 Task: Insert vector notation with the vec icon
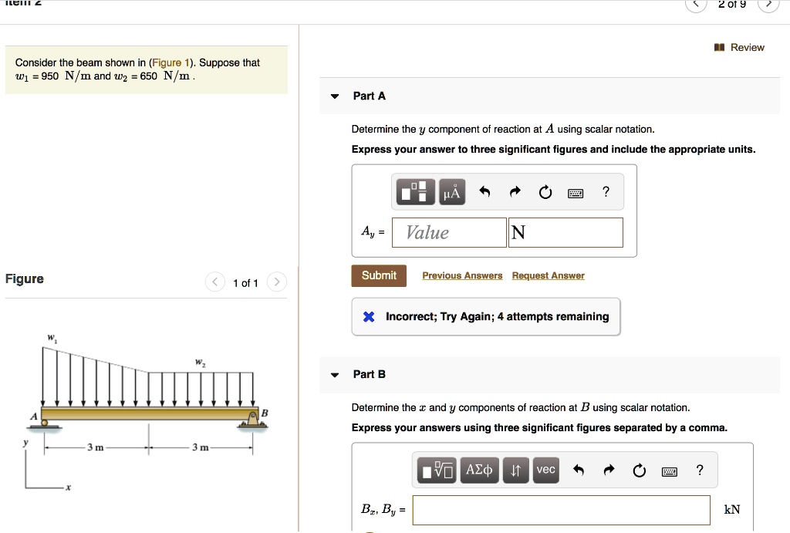pos(545,470)
